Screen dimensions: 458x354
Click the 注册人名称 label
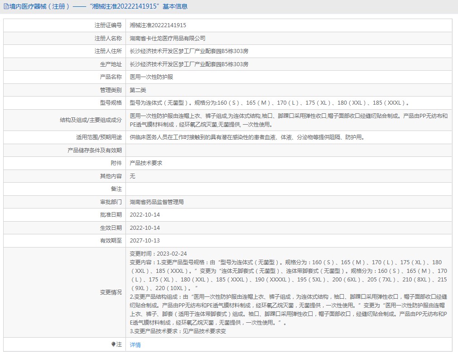click(108, 38)
